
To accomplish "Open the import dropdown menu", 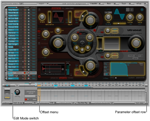I will coord(43,4).
